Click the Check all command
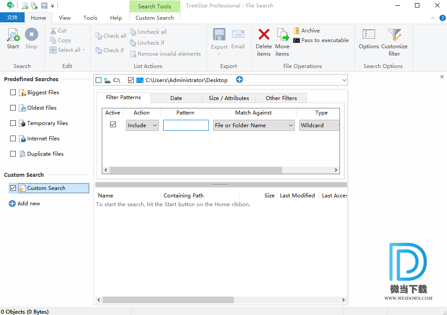The width and height of the screenshot is (447, 315). (111, 36)
